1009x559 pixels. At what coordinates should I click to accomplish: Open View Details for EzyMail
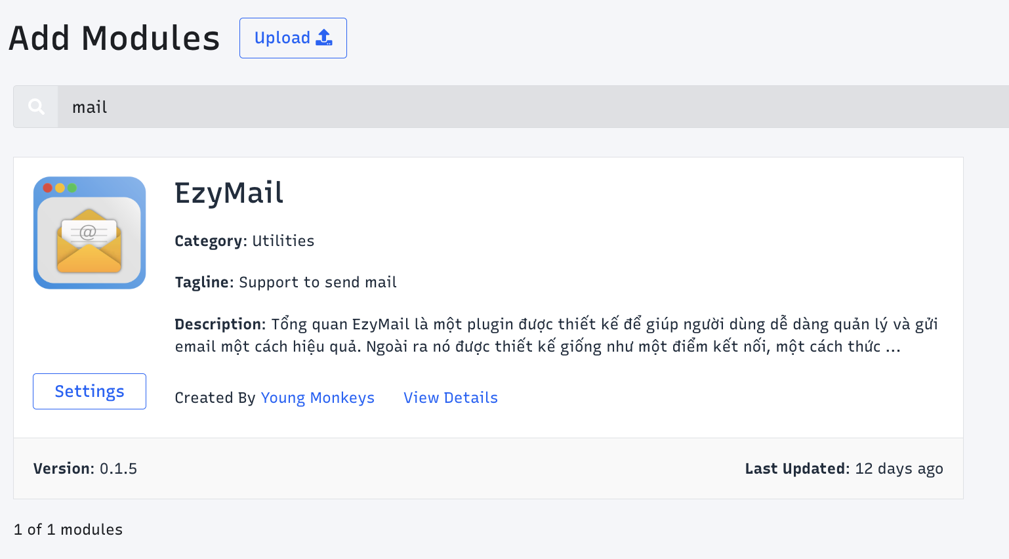451,398
